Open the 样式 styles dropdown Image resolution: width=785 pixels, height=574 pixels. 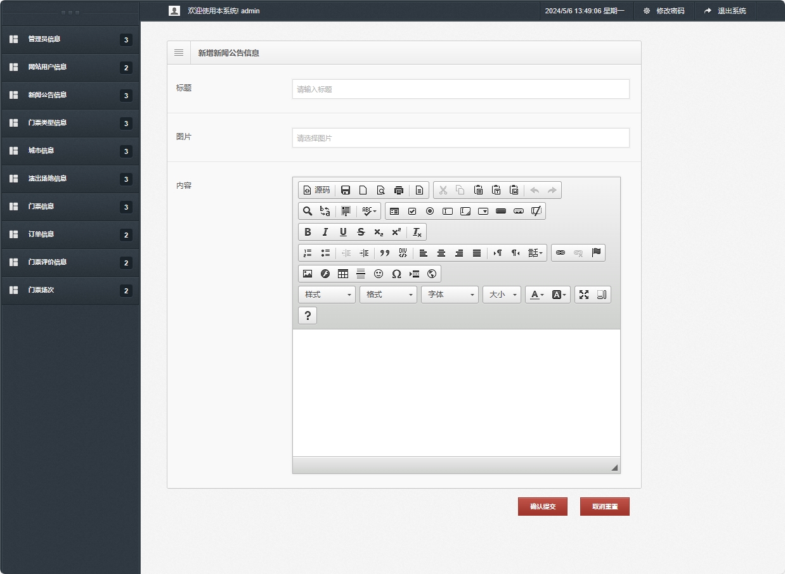(x=327, y=295)
